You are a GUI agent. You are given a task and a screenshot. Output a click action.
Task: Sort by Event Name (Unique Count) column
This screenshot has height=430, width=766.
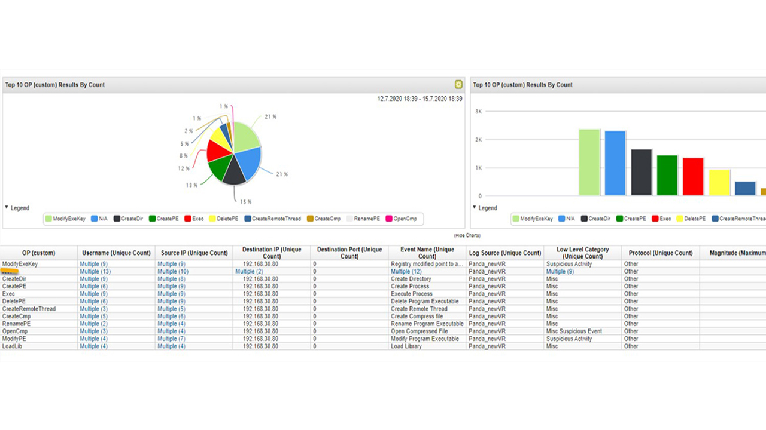pyautogui.click(x=427, y=253)
